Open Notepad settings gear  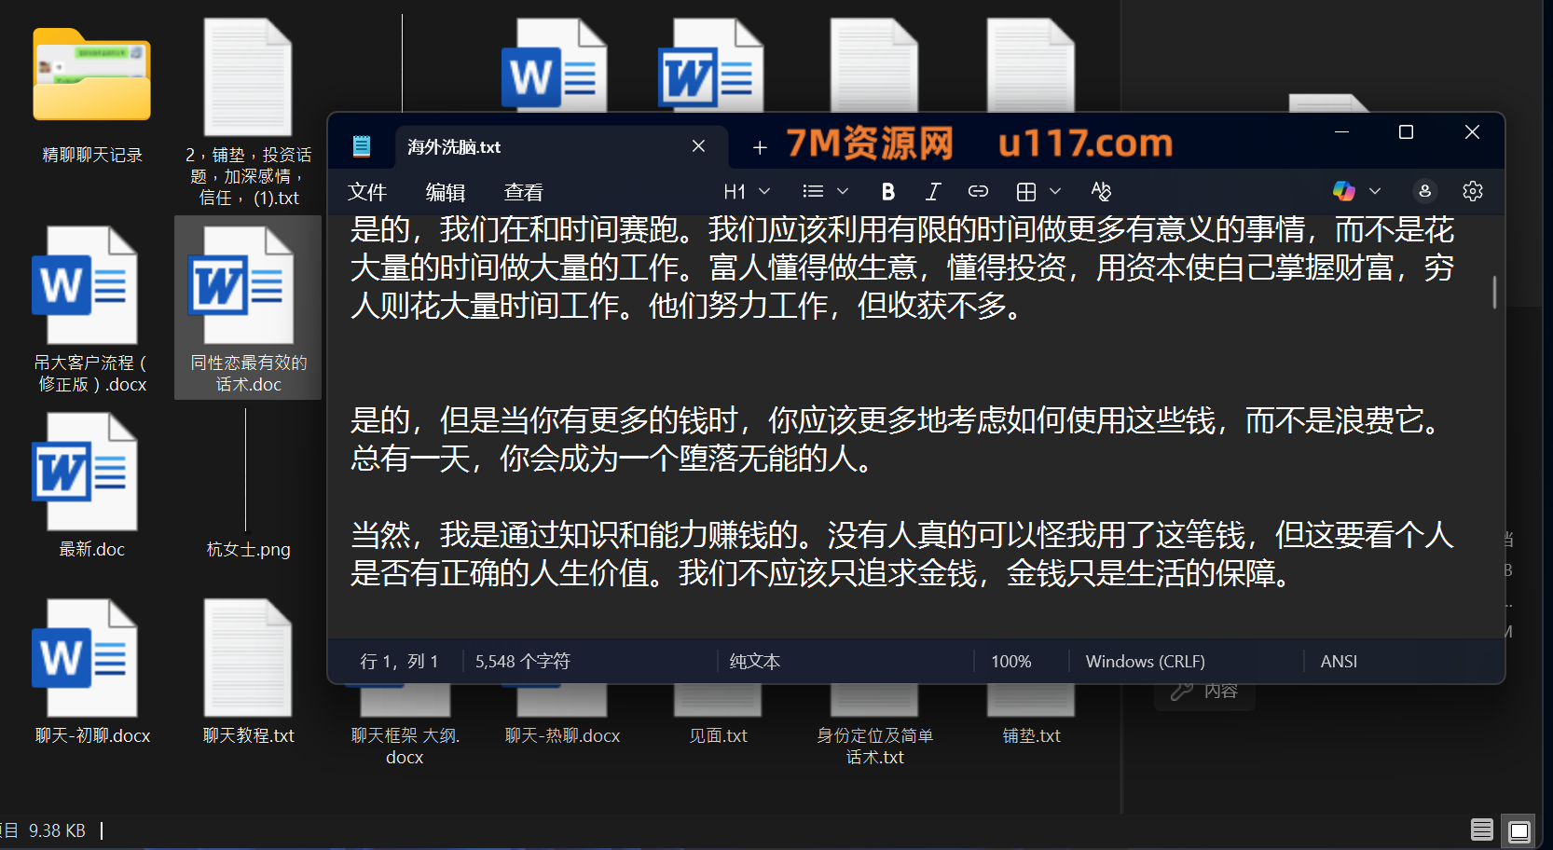[1472, 192]
